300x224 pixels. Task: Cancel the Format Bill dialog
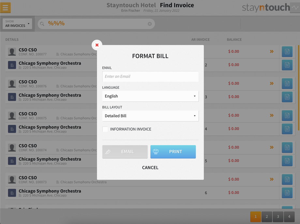coord(150,167)
